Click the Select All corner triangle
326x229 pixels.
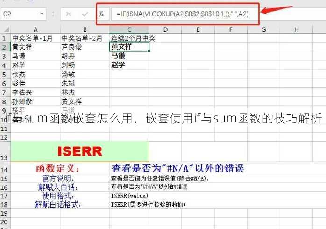point(7,29)
